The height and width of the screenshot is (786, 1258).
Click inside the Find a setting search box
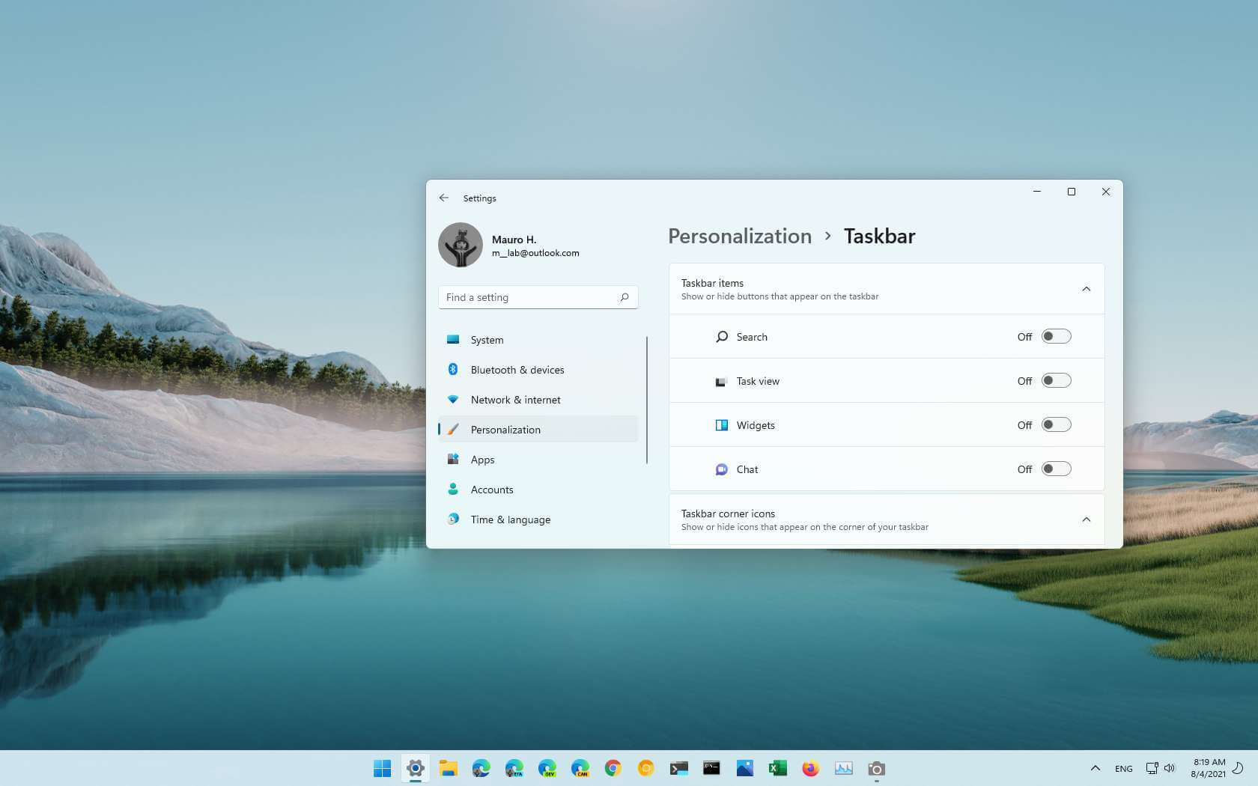pyautogui.click(x=538, y=297)
